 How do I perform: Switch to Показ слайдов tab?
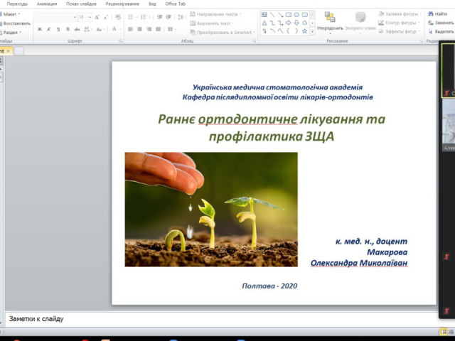pyautogui.click(x=81, y=4)
